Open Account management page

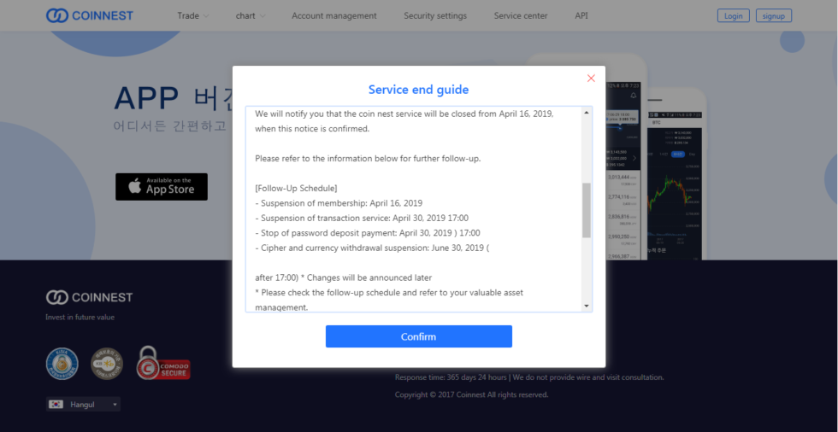coord(333,16)
